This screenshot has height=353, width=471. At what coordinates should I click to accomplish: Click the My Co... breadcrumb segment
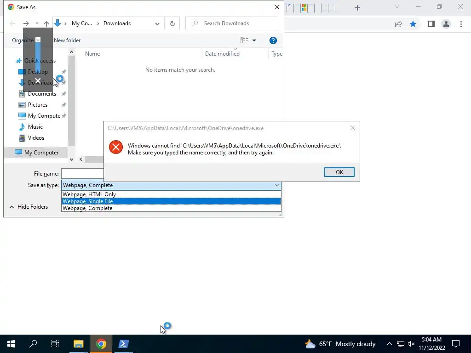[82, 23]
